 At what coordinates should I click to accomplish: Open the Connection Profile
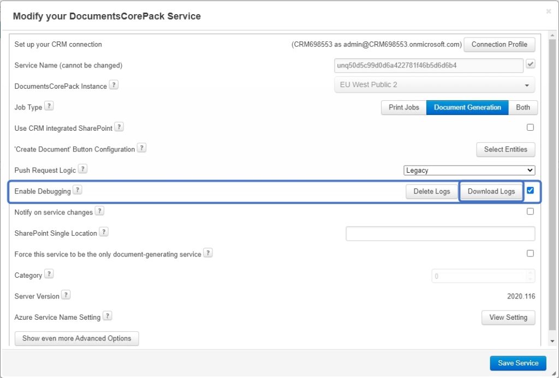tap(499, 45)
